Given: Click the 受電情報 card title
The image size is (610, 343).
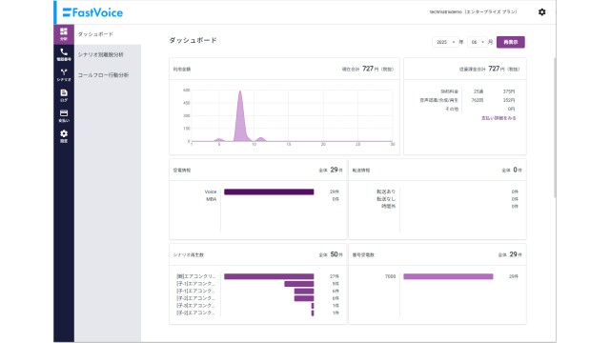Looking at the screenshot, I should pos(182,171).
